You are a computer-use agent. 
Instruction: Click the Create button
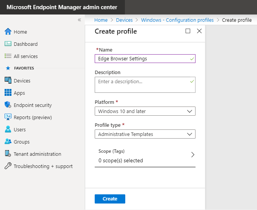point(110,199)
